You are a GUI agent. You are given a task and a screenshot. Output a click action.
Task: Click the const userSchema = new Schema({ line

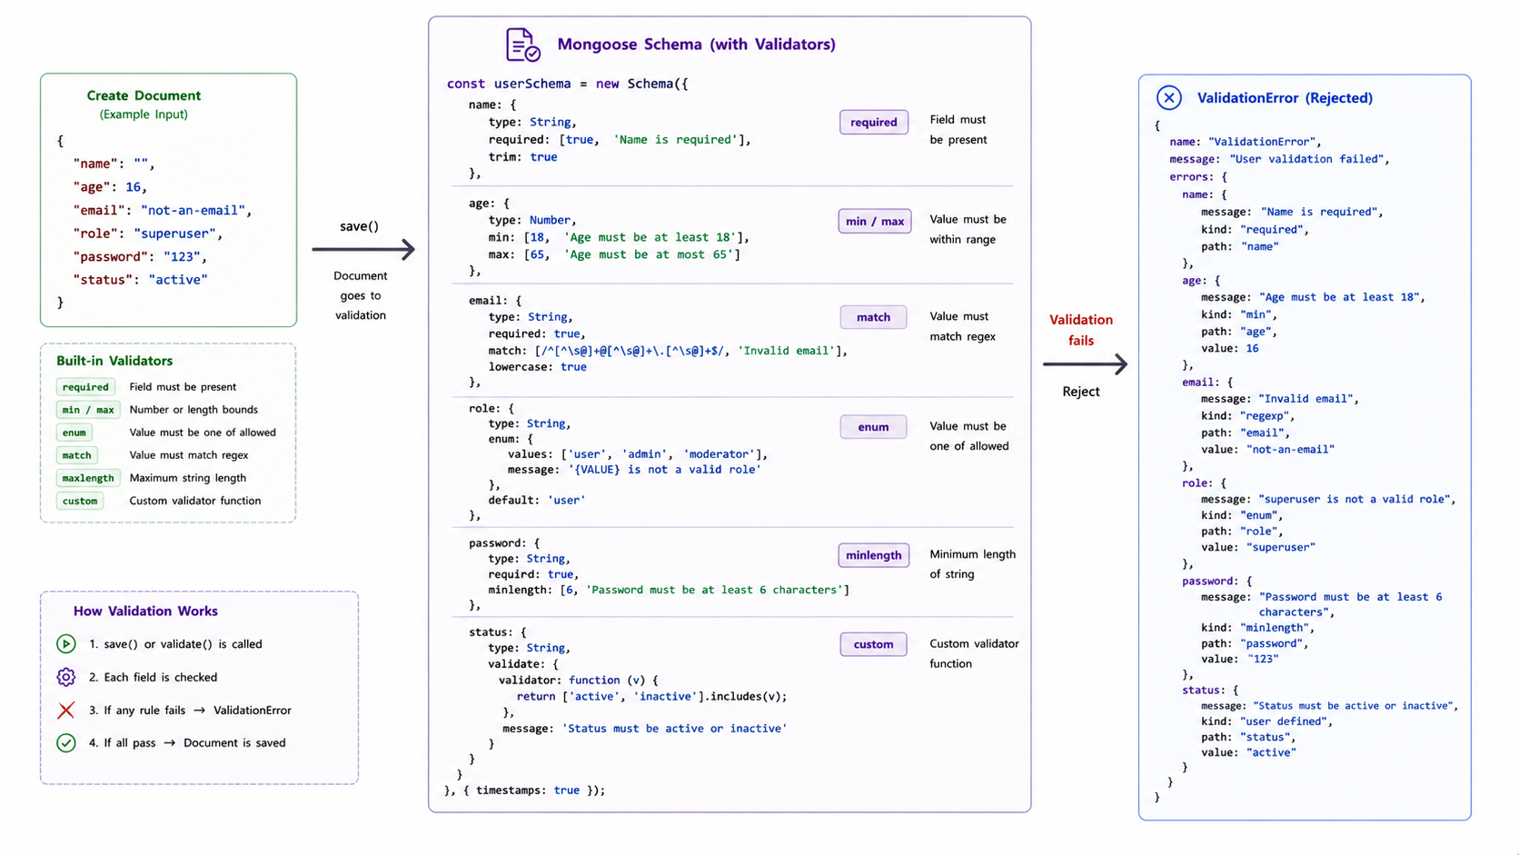(x=567, y=84)
